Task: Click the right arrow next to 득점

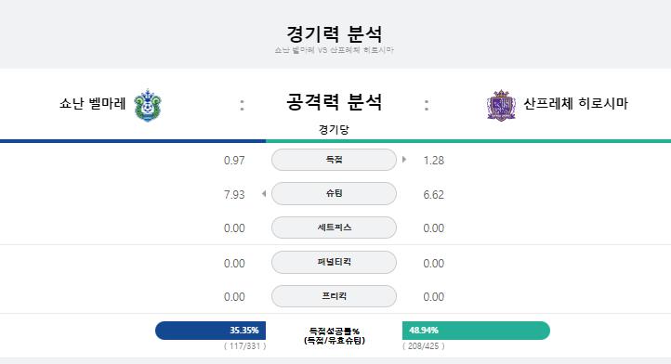Action: 404,160
